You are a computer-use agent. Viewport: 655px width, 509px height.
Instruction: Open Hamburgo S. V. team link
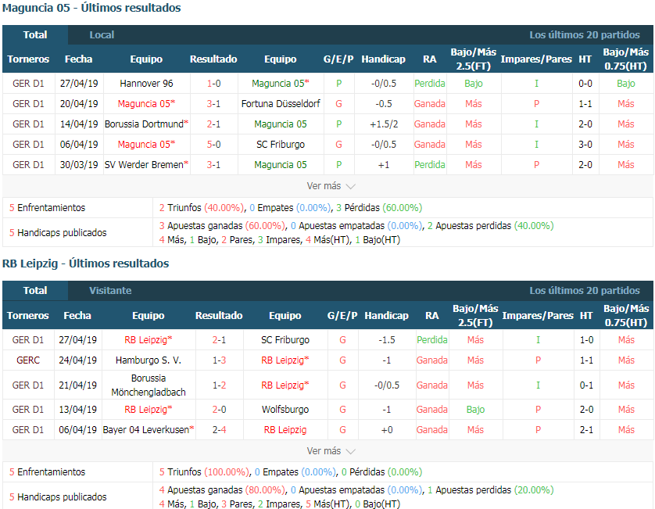pos(149,360)
